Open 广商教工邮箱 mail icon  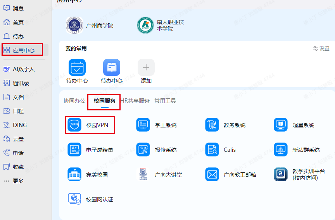(x=212, y=175)
